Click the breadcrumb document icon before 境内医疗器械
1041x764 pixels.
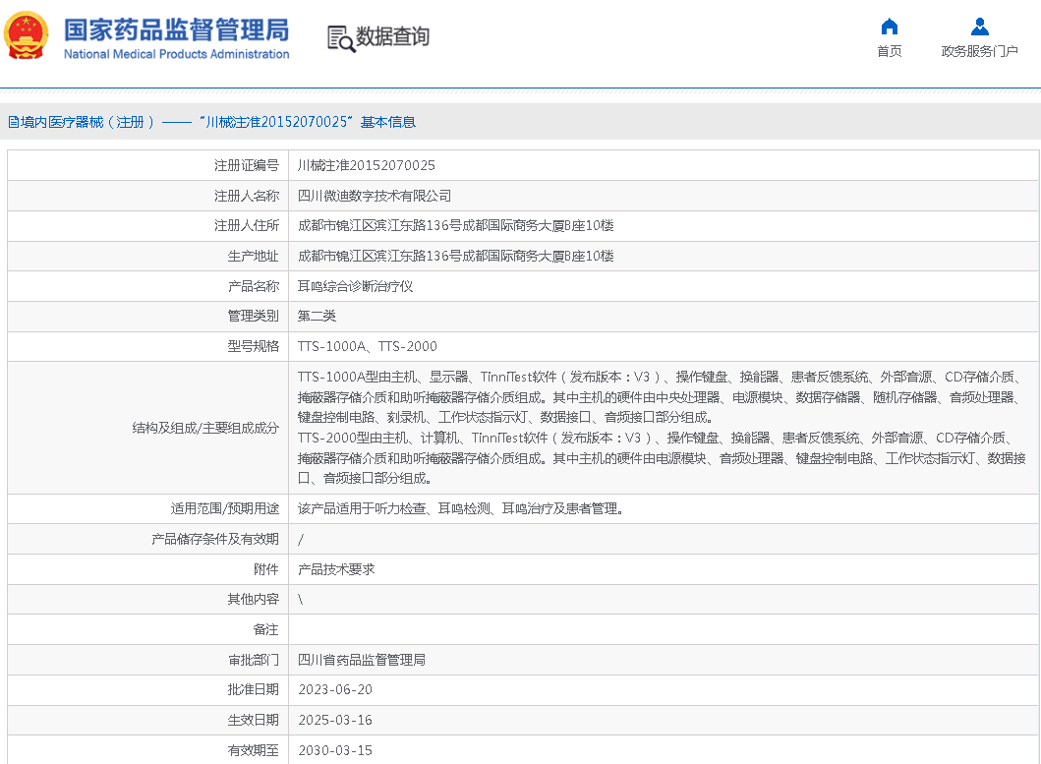click(x=14, y=123)
